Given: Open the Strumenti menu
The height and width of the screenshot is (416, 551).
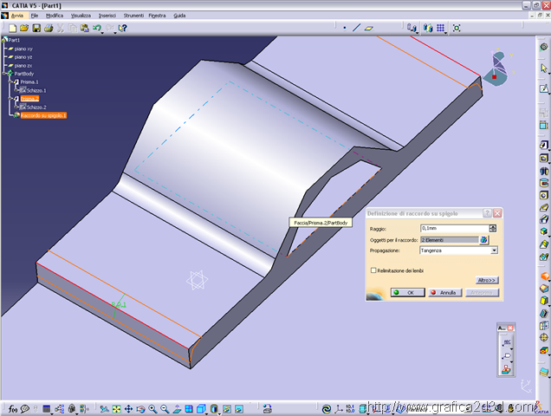Looking at the screenshot, I should click(x=133, y=16).
